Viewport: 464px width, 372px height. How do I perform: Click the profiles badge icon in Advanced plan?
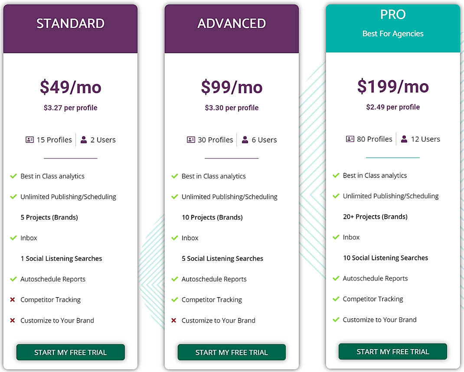point(191,139)
